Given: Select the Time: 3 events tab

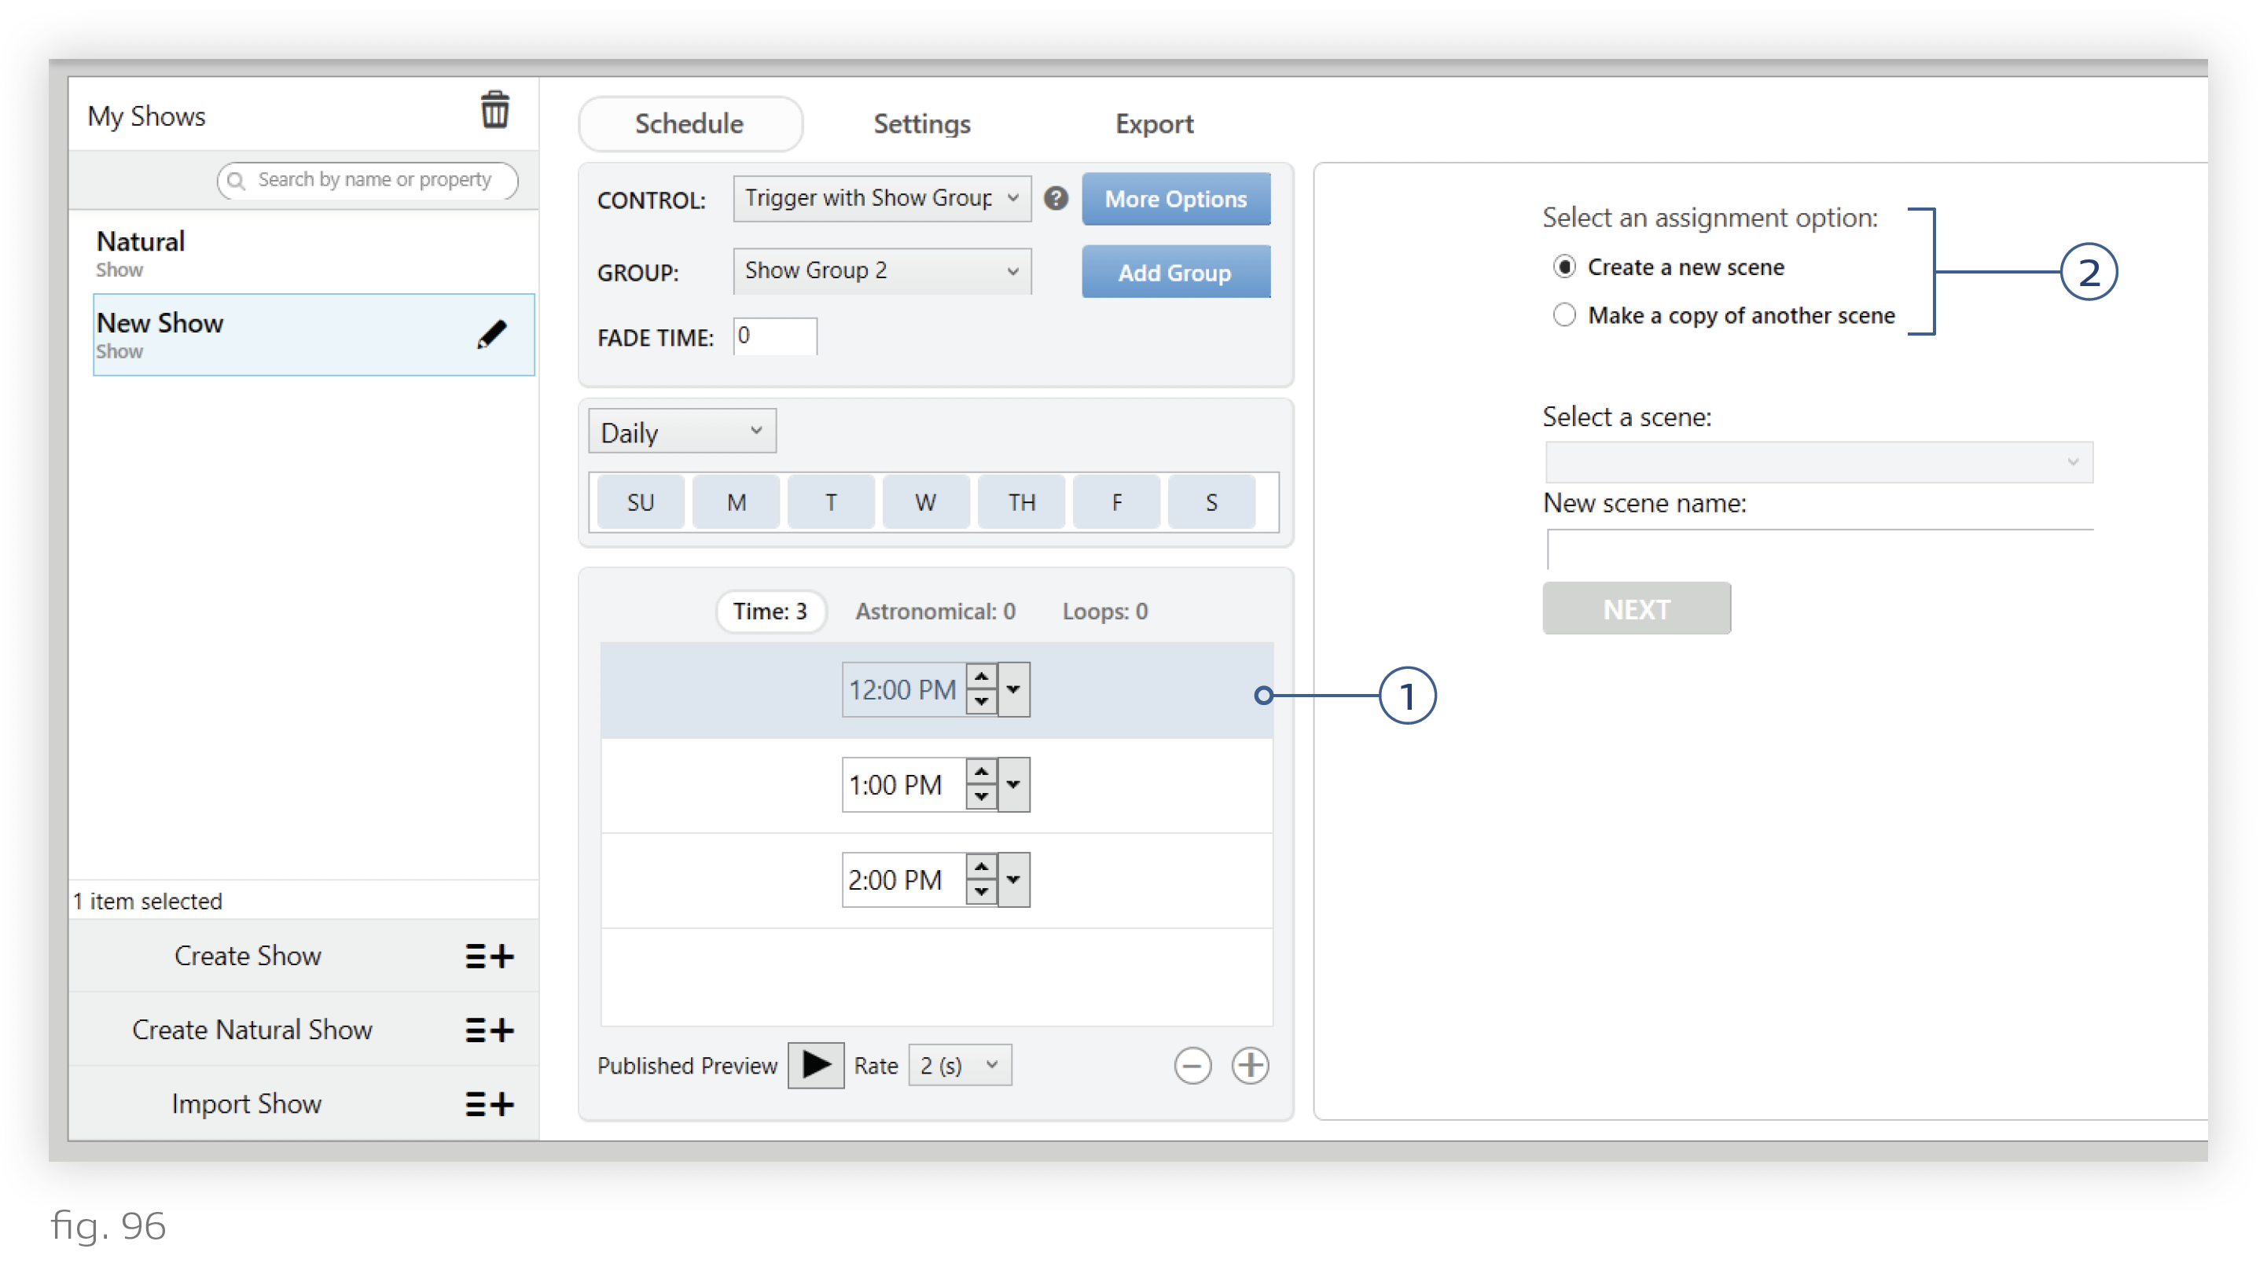Looking at the screenshot, I should (x=770, y=611).
